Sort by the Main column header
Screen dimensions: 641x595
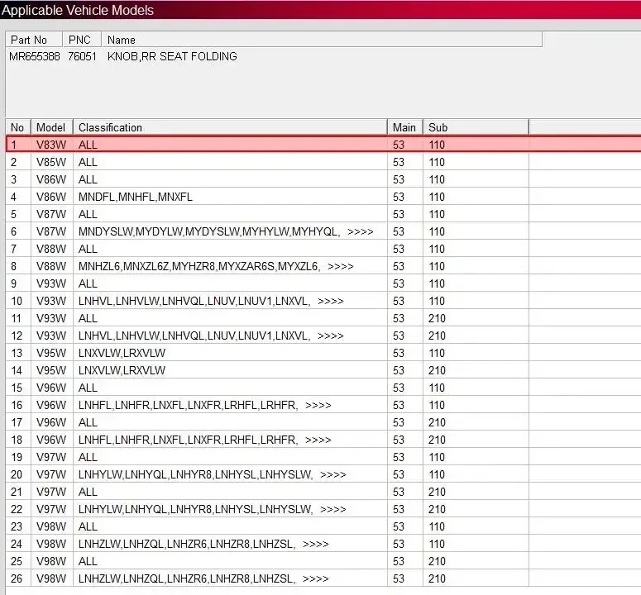pyautogui.click(x=404, y=127)
